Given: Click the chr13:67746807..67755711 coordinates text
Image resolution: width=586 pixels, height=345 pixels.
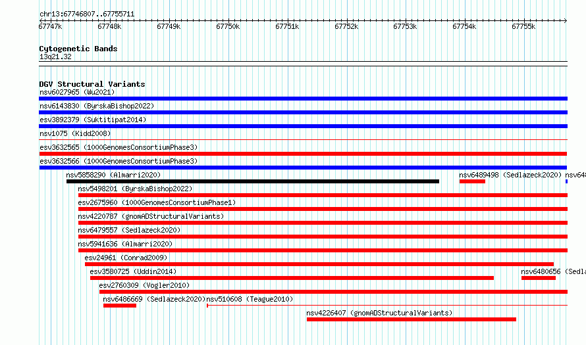Looking at the screenshot, I should (87, 14).
